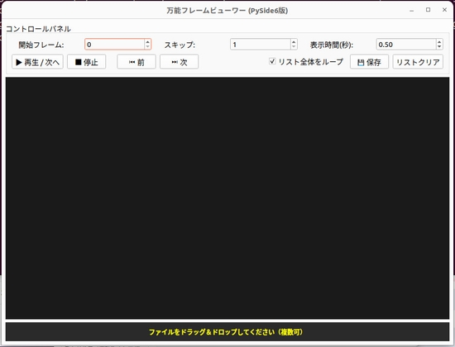Clear the list with リストクリア

(x=418, y=62)
